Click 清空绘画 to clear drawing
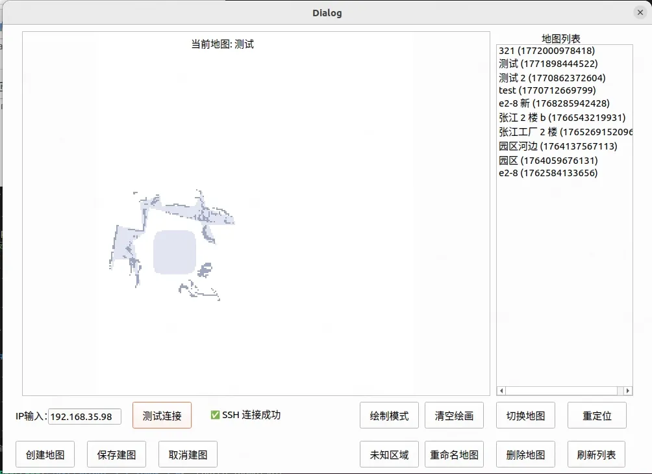 [454, 415]
